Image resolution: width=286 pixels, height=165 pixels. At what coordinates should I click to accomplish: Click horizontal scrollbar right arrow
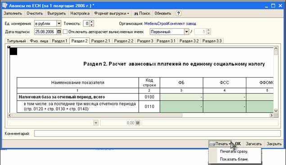point(272,115)
